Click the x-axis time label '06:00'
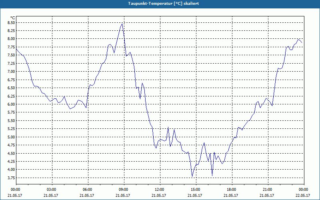Viewport: 320px width, 200px height. click(x=88, y=189)
